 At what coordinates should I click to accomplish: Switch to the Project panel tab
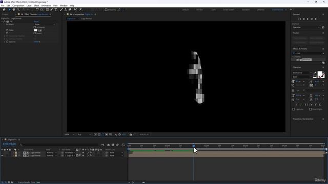5,14
